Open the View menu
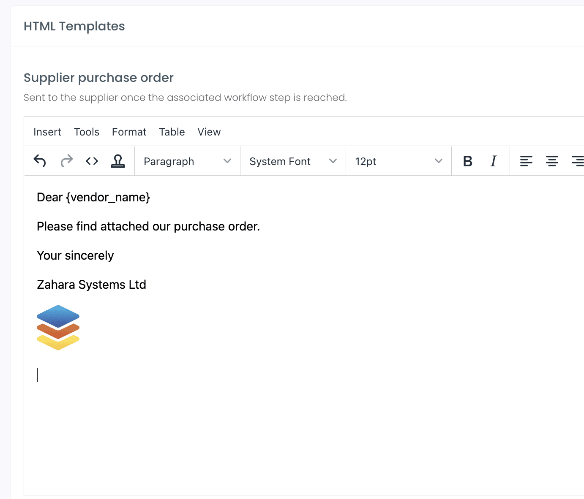 209,132
